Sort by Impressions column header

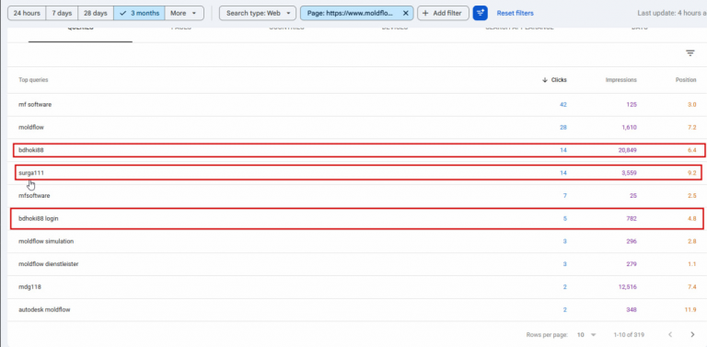pyautogui.click(x=620, y=80)
